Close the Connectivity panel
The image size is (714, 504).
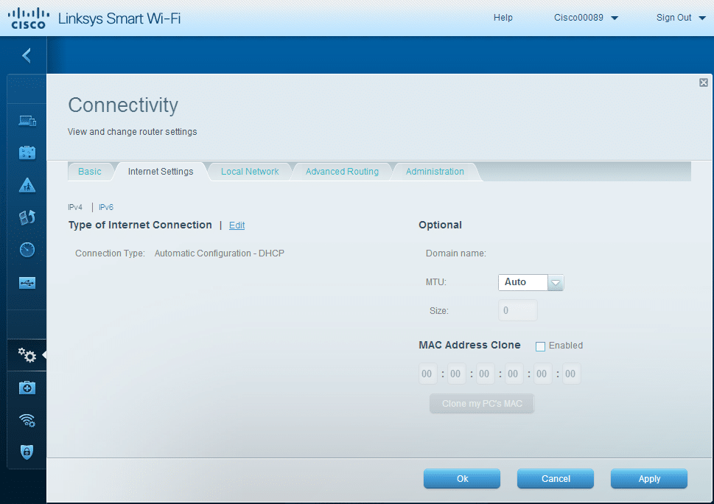pos(704,83)
